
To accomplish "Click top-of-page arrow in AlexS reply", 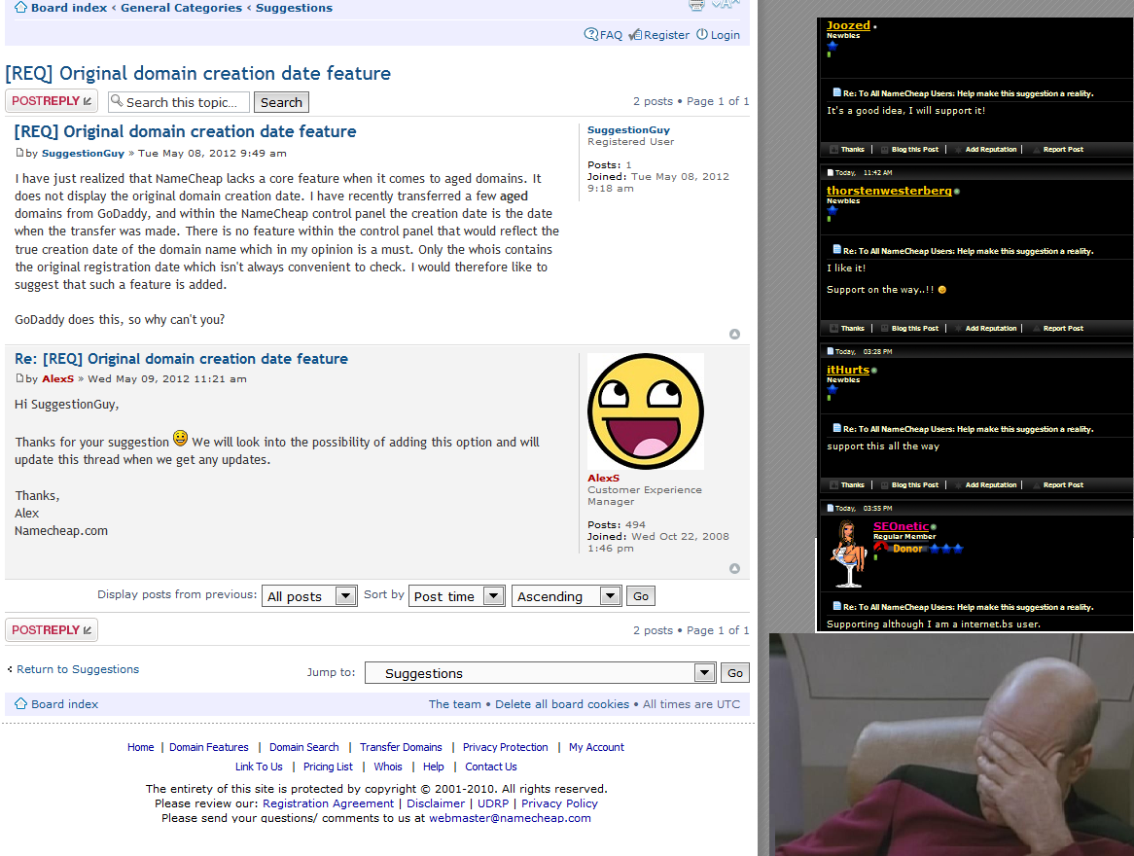I will click(x=735, y=569).
